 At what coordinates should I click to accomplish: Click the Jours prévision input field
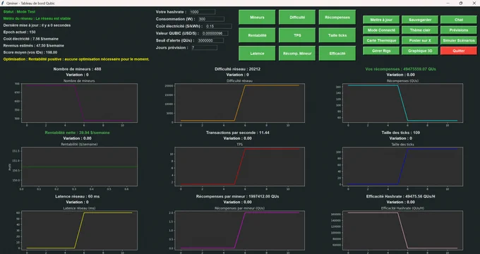204,47
